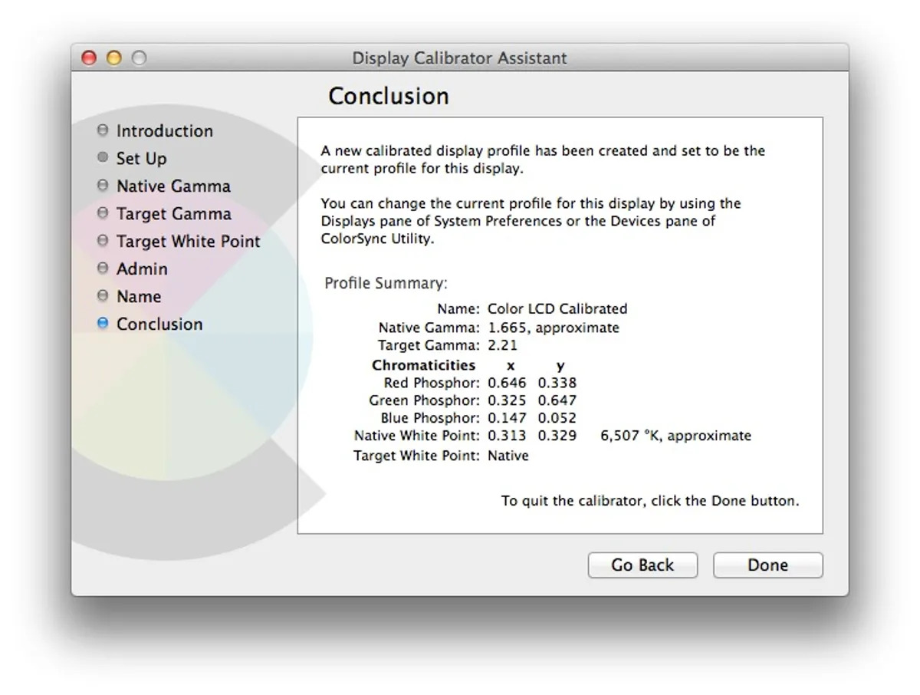Open the Target White Point step label

tap(189, 242)
